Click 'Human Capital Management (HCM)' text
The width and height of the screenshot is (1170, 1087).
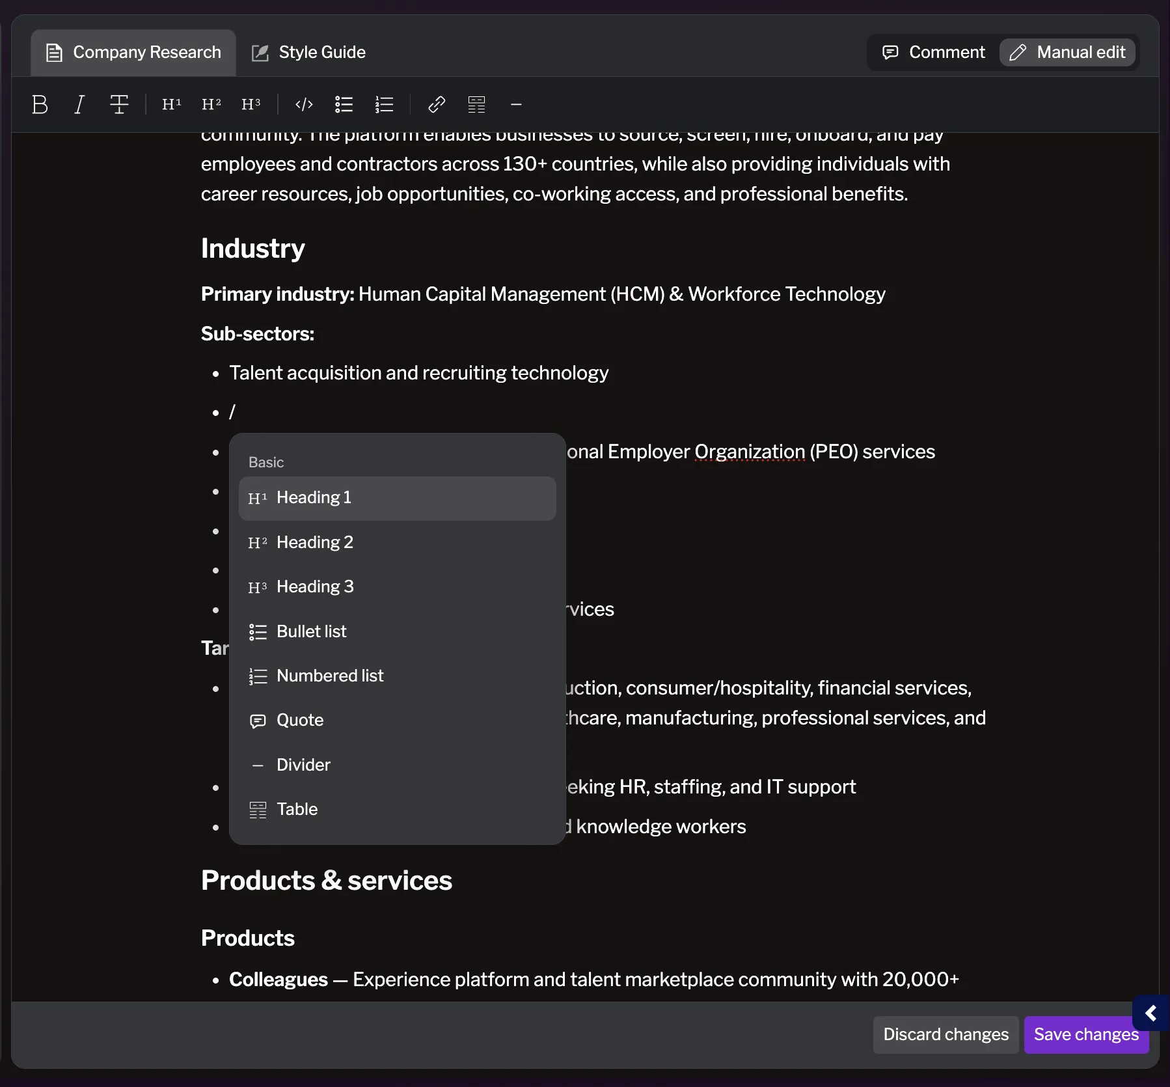click(511, 294)
